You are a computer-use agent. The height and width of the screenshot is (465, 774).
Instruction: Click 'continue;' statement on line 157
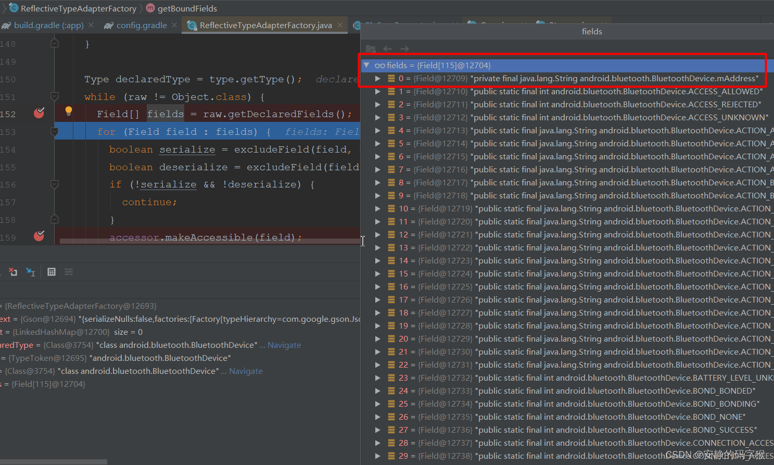coord(149,202)
